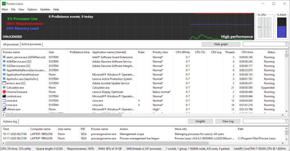Select the Actions log tab
290x151 pixels.
10,121
